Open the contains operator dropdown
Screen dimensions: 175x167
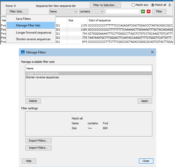click(x=91, y=11)
